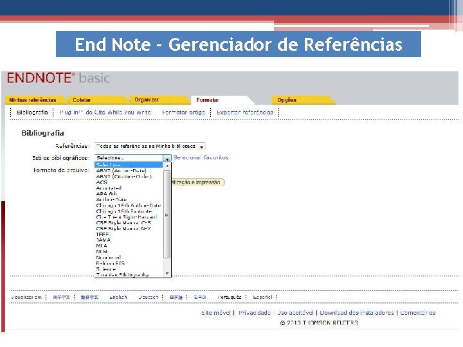Click the Selecionar favoritos link
This screenshot has height=347, width=463.
pos(201,157)
